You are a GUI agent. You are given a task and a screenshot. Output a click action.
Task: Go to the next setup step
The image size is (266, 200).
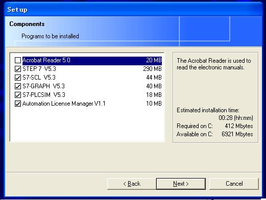tap(181, 184)
